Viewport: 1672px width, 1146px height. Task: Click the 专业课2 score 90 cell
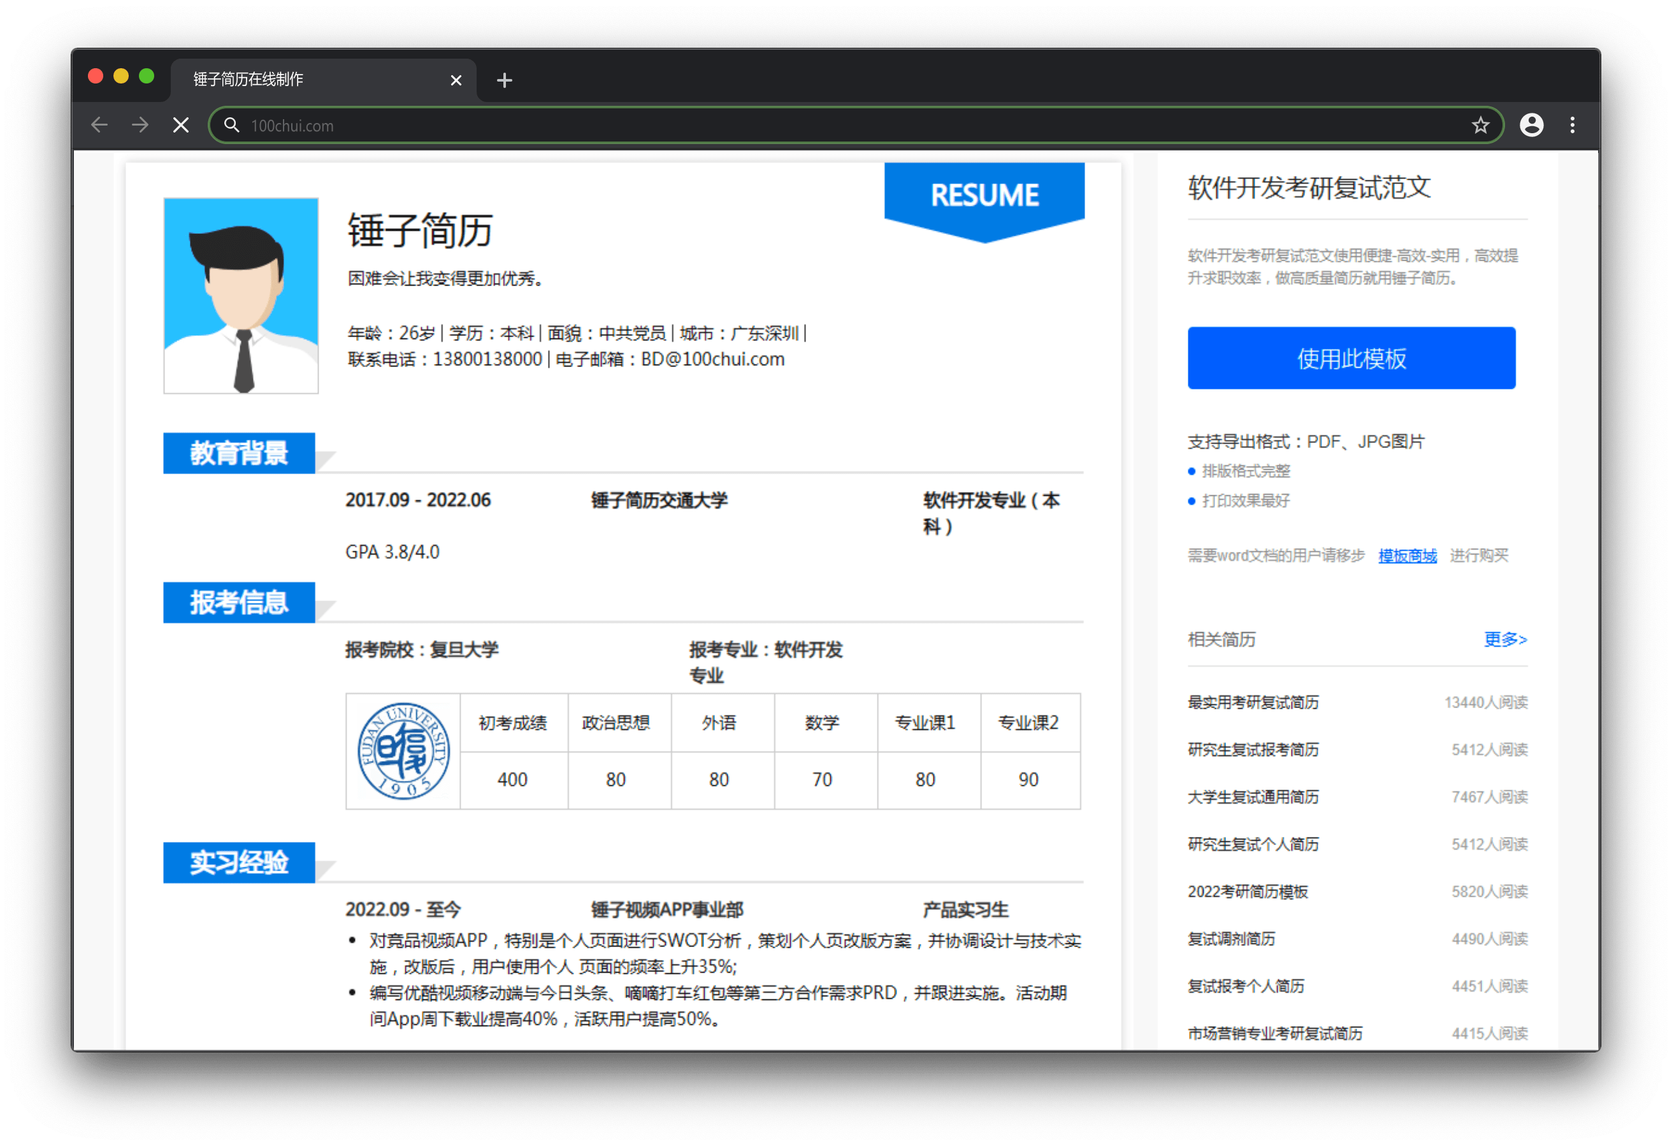click(1029, 780)
